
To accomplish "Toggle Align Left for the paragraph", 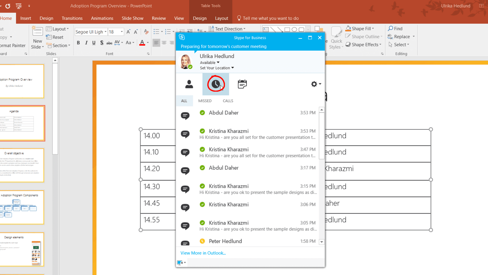I will [x=156, y=43].
